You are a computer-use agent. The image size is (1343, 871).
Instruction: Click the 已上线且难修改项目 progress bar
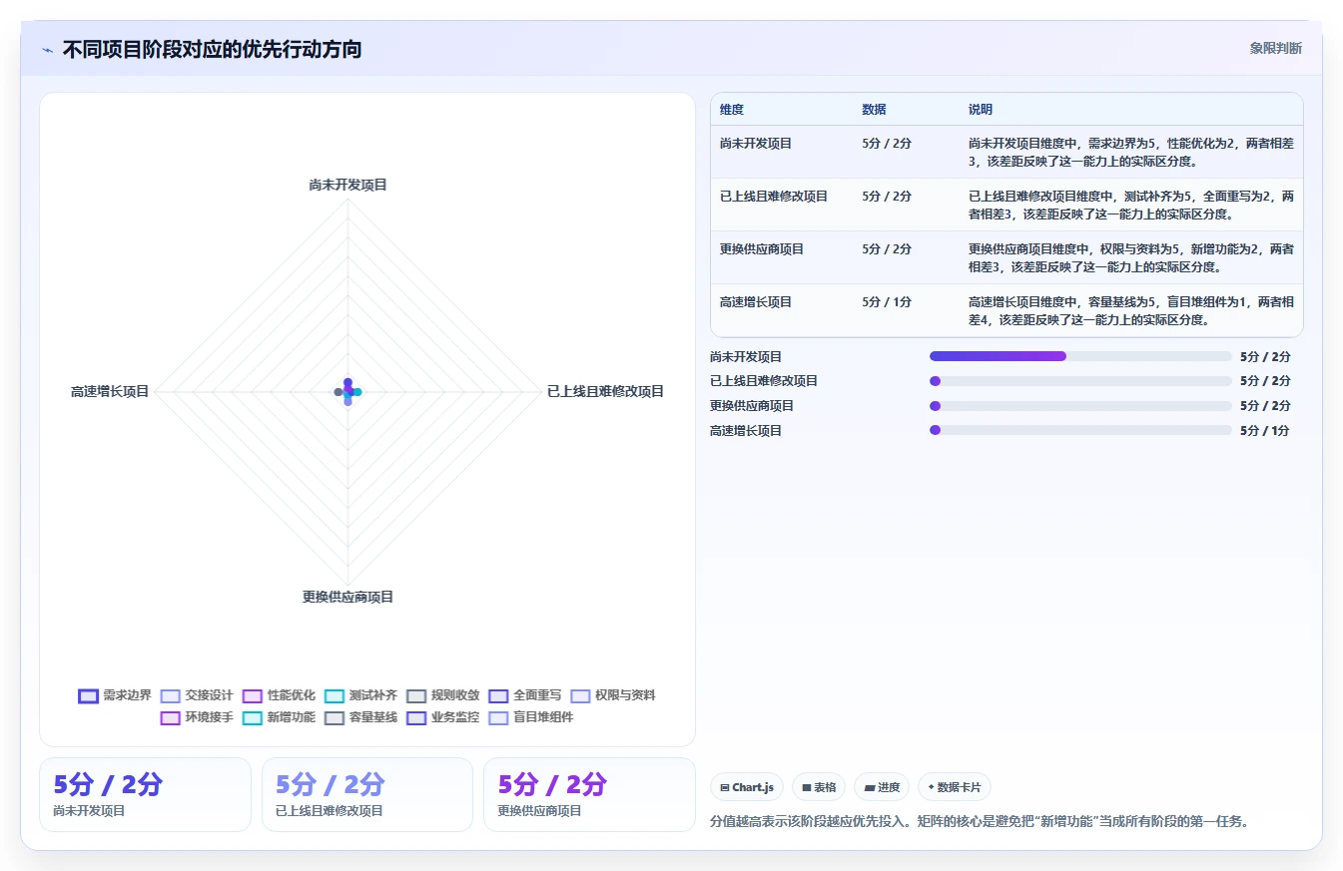[x=1080, y=381]
